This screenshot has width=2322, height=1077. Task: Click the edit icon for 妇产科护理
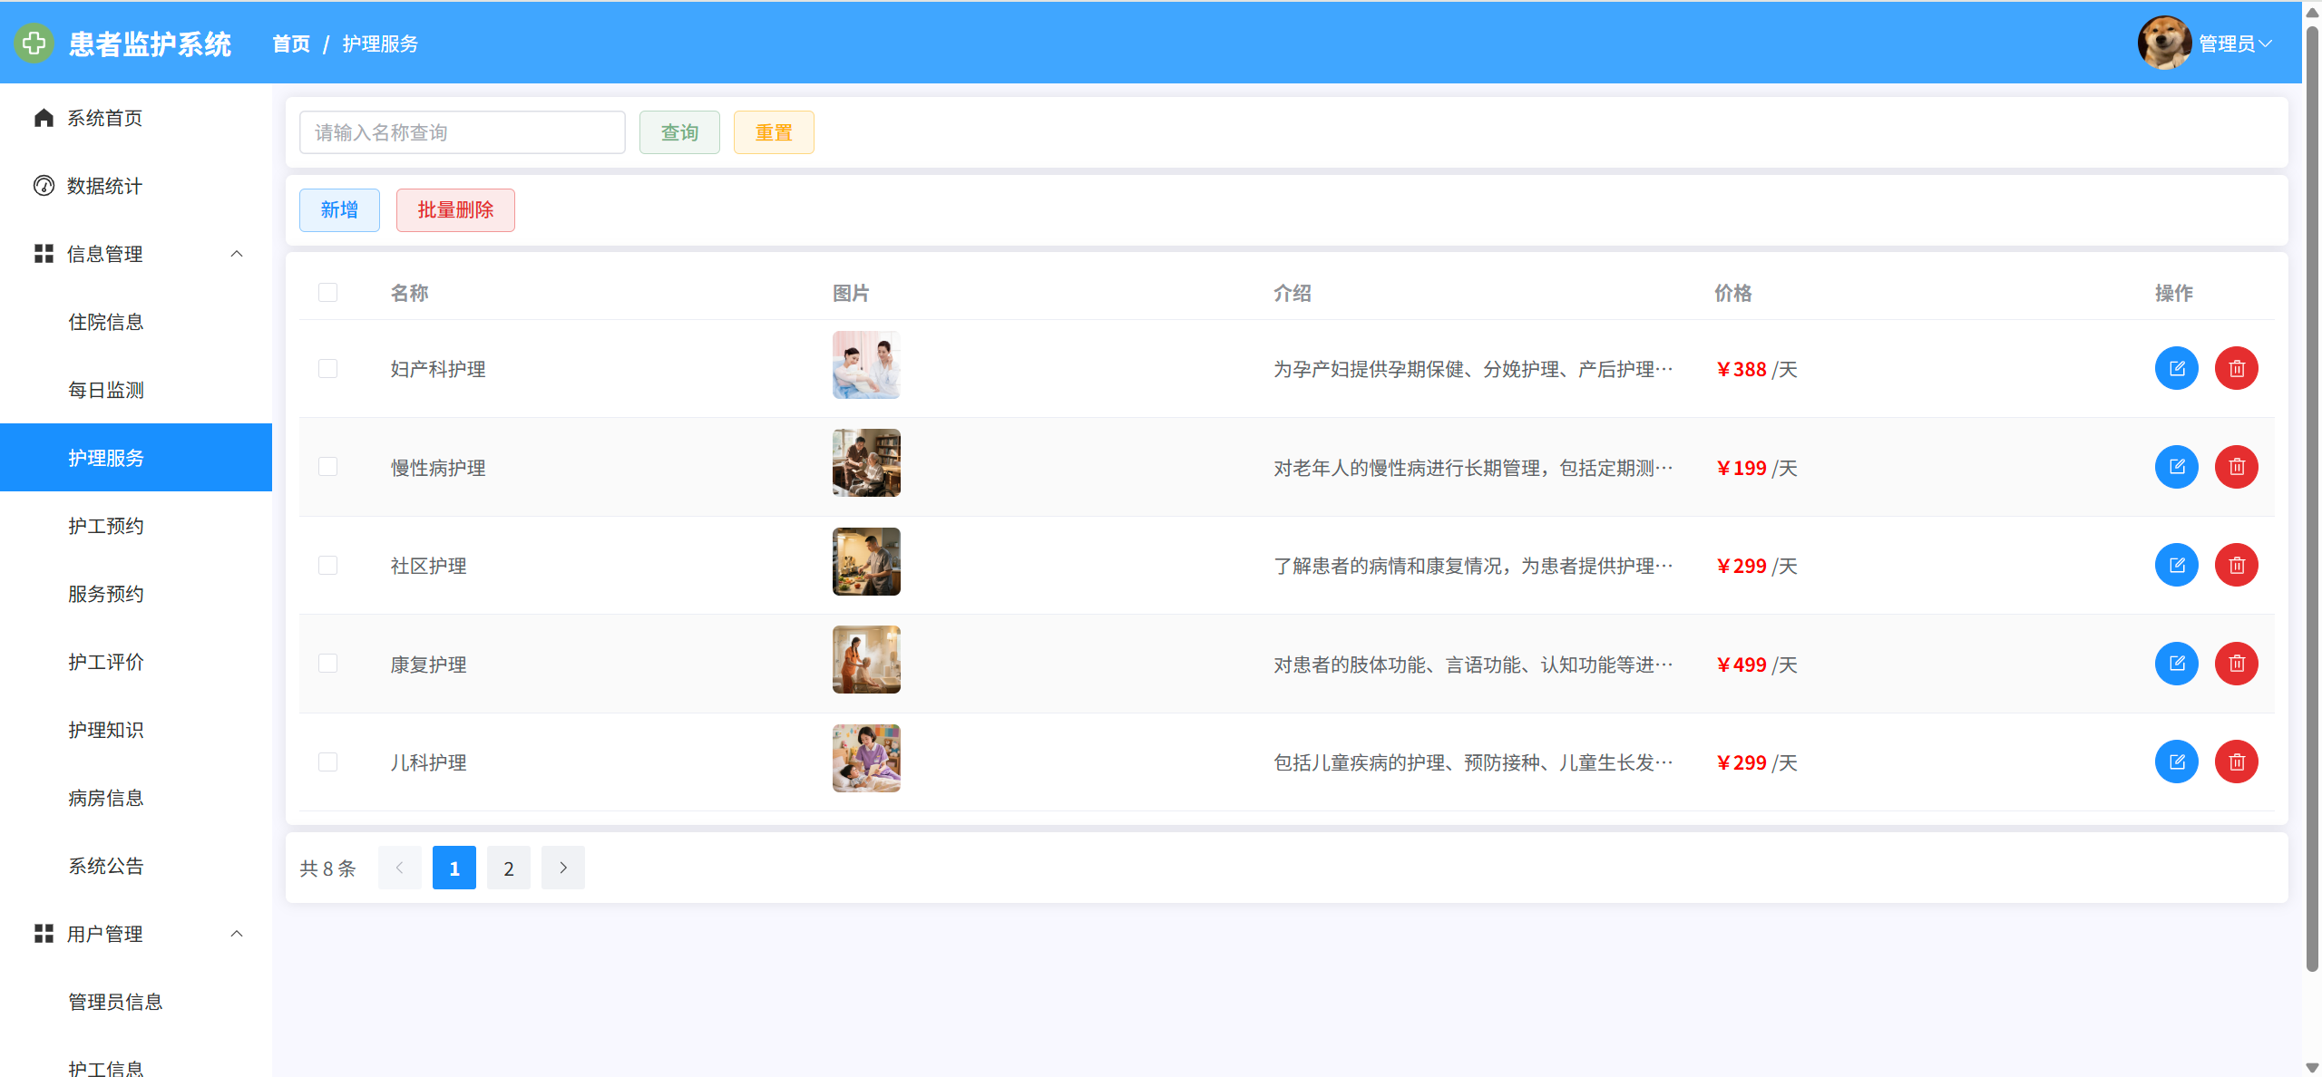tap(2176, 368)
